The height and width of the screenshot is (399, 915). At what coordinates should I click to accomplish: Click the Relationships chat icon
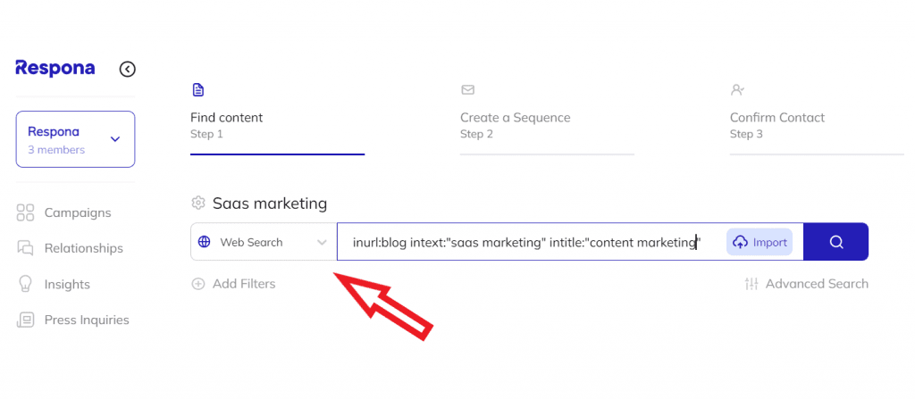click(x=25, y=248)
